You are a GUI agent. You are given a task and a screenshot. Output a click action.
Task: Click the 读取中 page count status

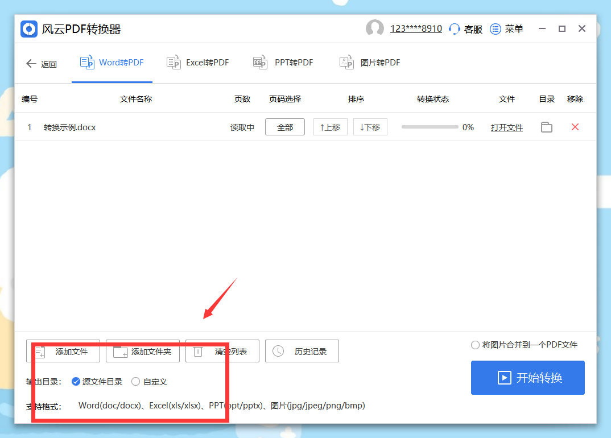point(242,127)
